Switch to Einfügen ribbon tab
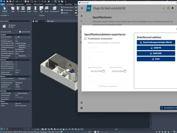177x133 pixels. 60,4
